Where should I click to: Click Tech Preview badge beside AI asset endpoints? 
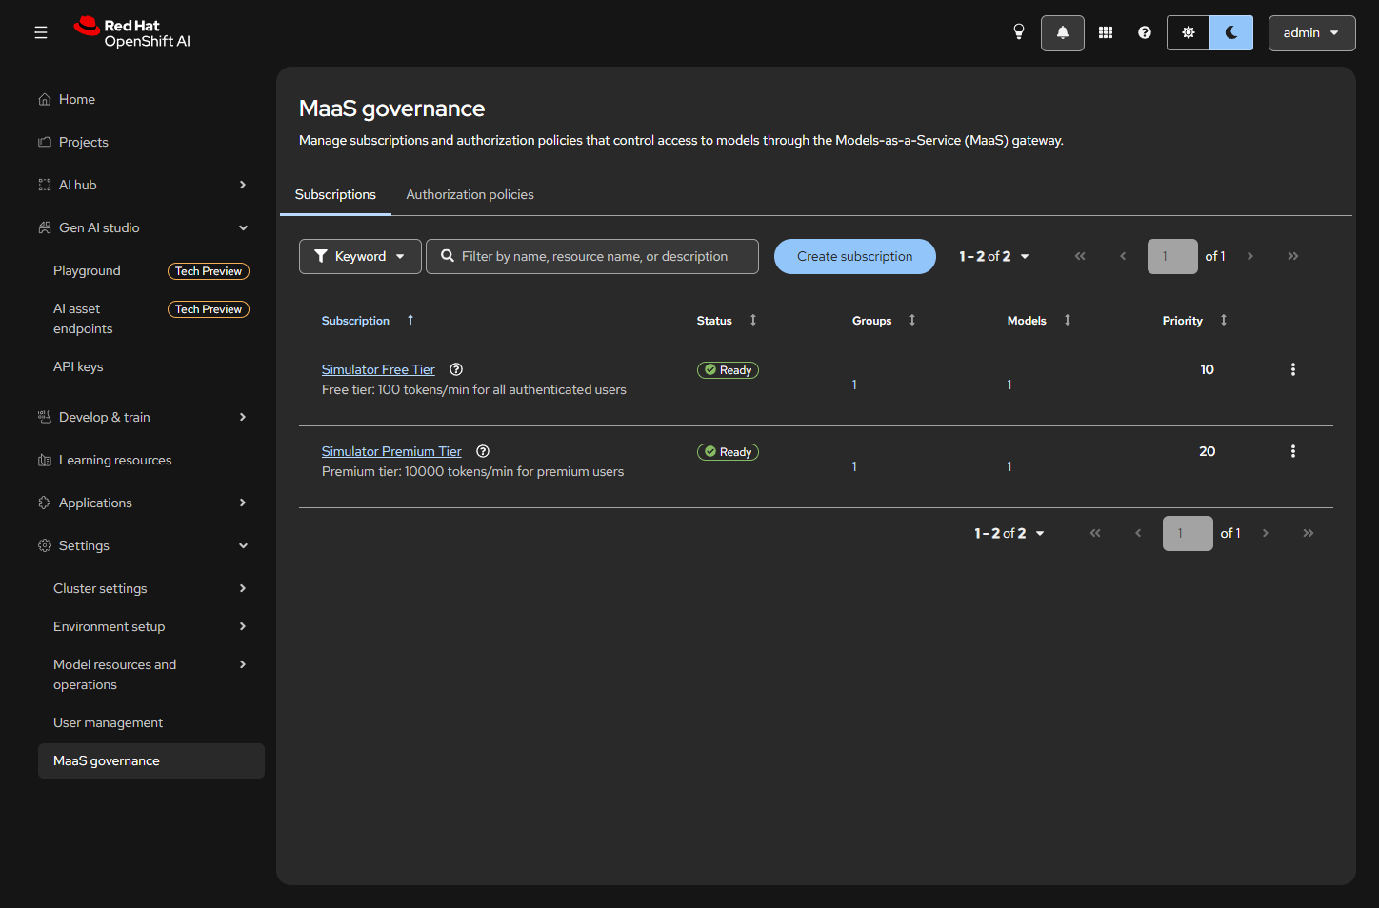pos(209,309)
